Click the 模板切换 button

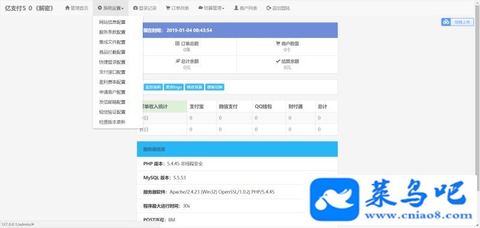tap(215, 87)
